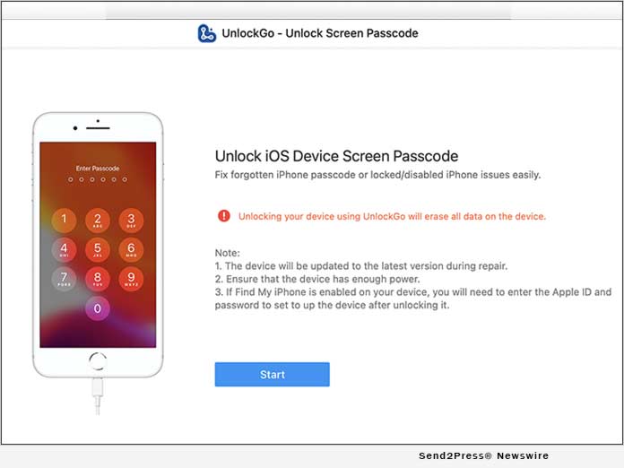624x468 pixels.
Task: Tap keypad digit 7 on phone
Action: click(x=64, y=279)
